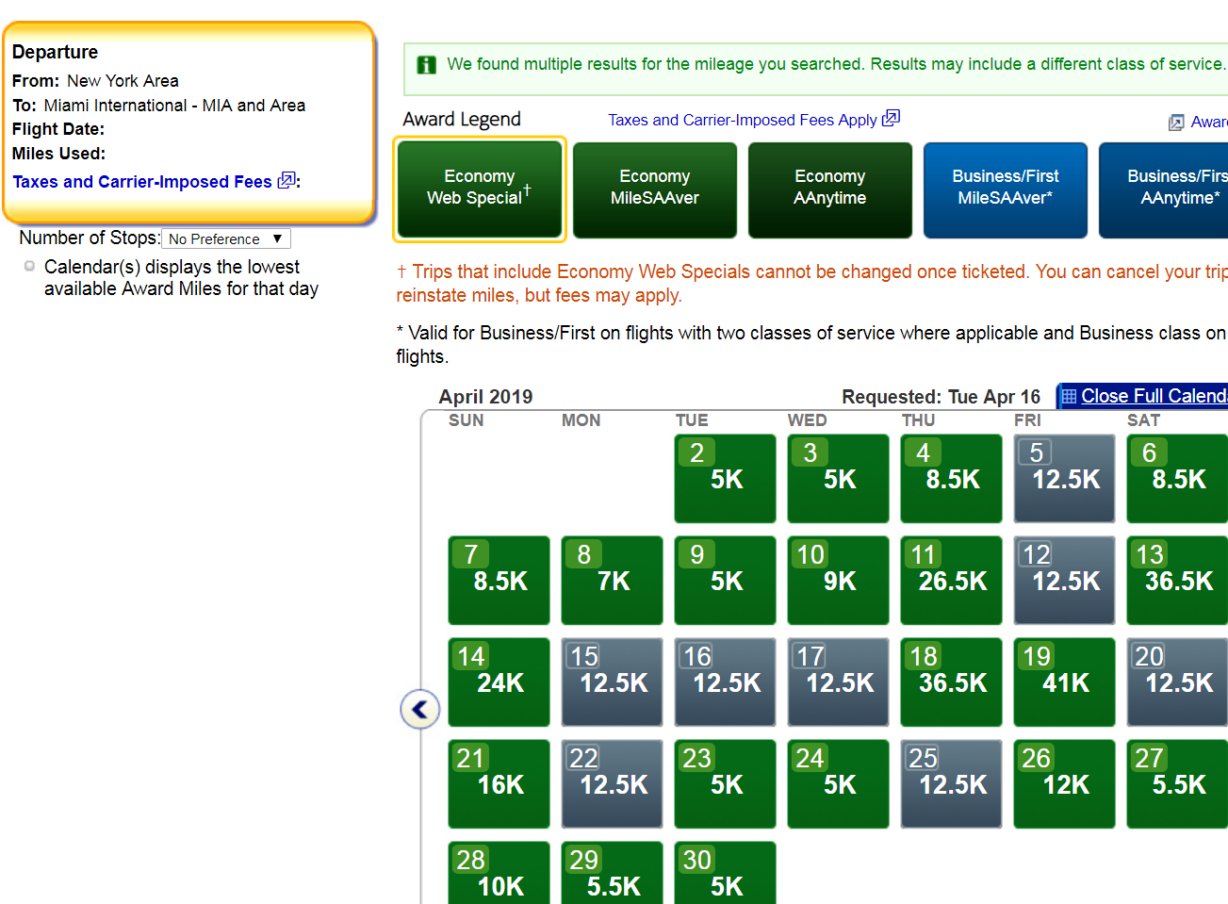The width and height of the screenshot is (1228, 904).
Task: Click the previous month arrow icon
Action: point(419,709)
